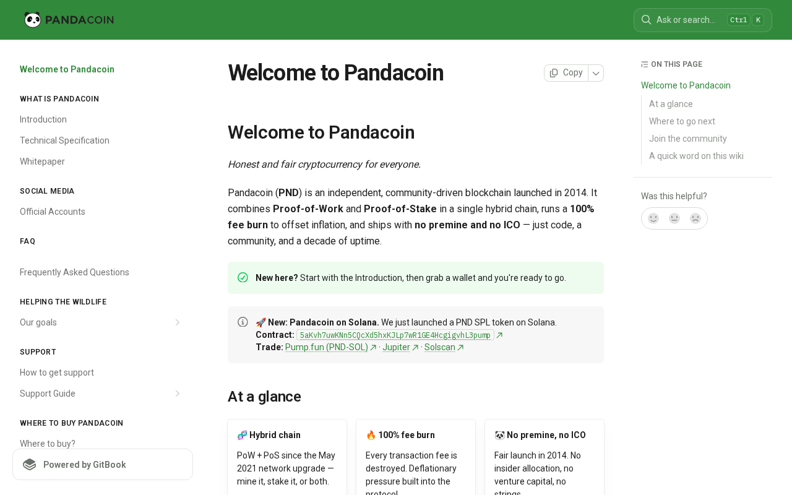Click the Ask or search field

click(686, 20)
